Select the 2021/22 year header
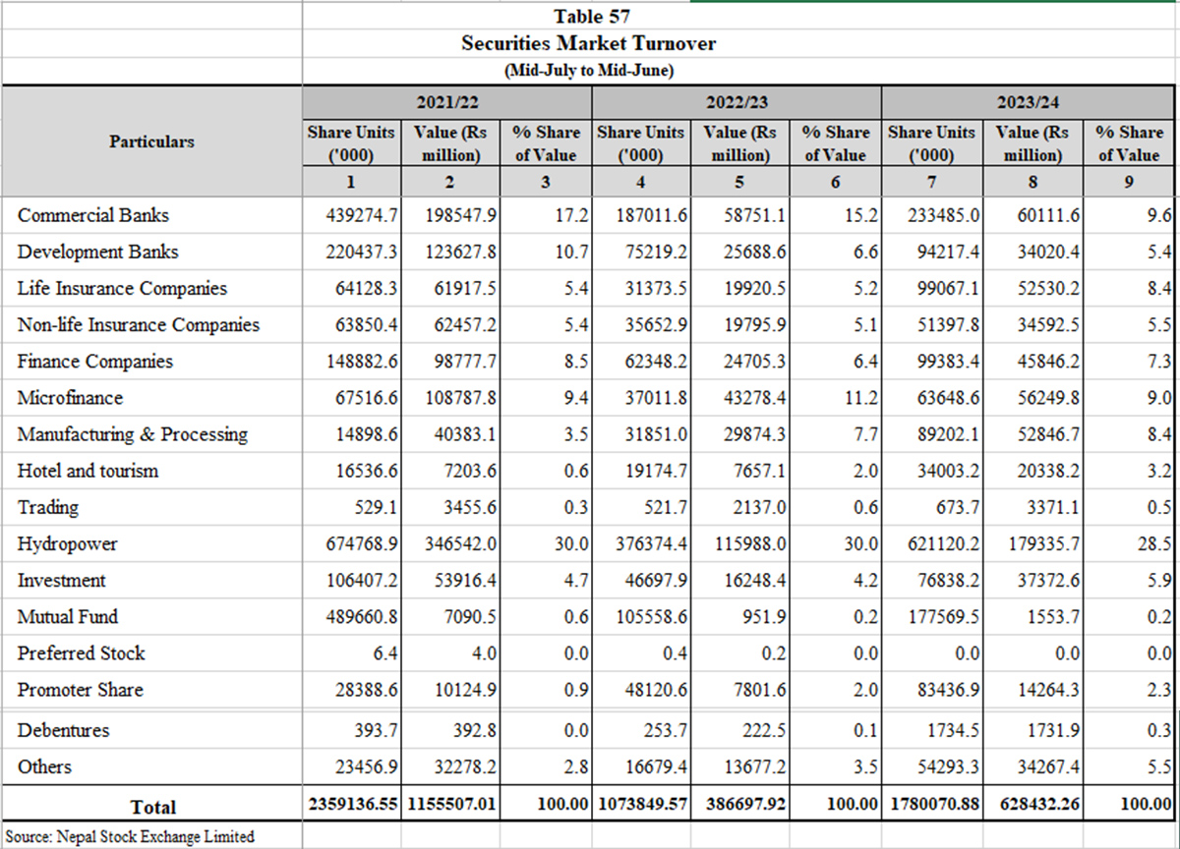 point(446,102)
